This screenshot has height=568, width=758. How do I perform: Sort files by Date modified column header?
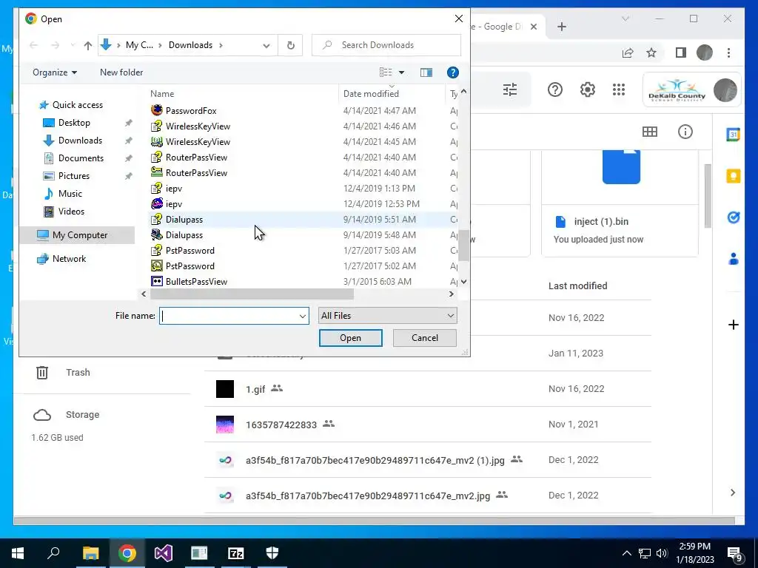coord(372,94)
